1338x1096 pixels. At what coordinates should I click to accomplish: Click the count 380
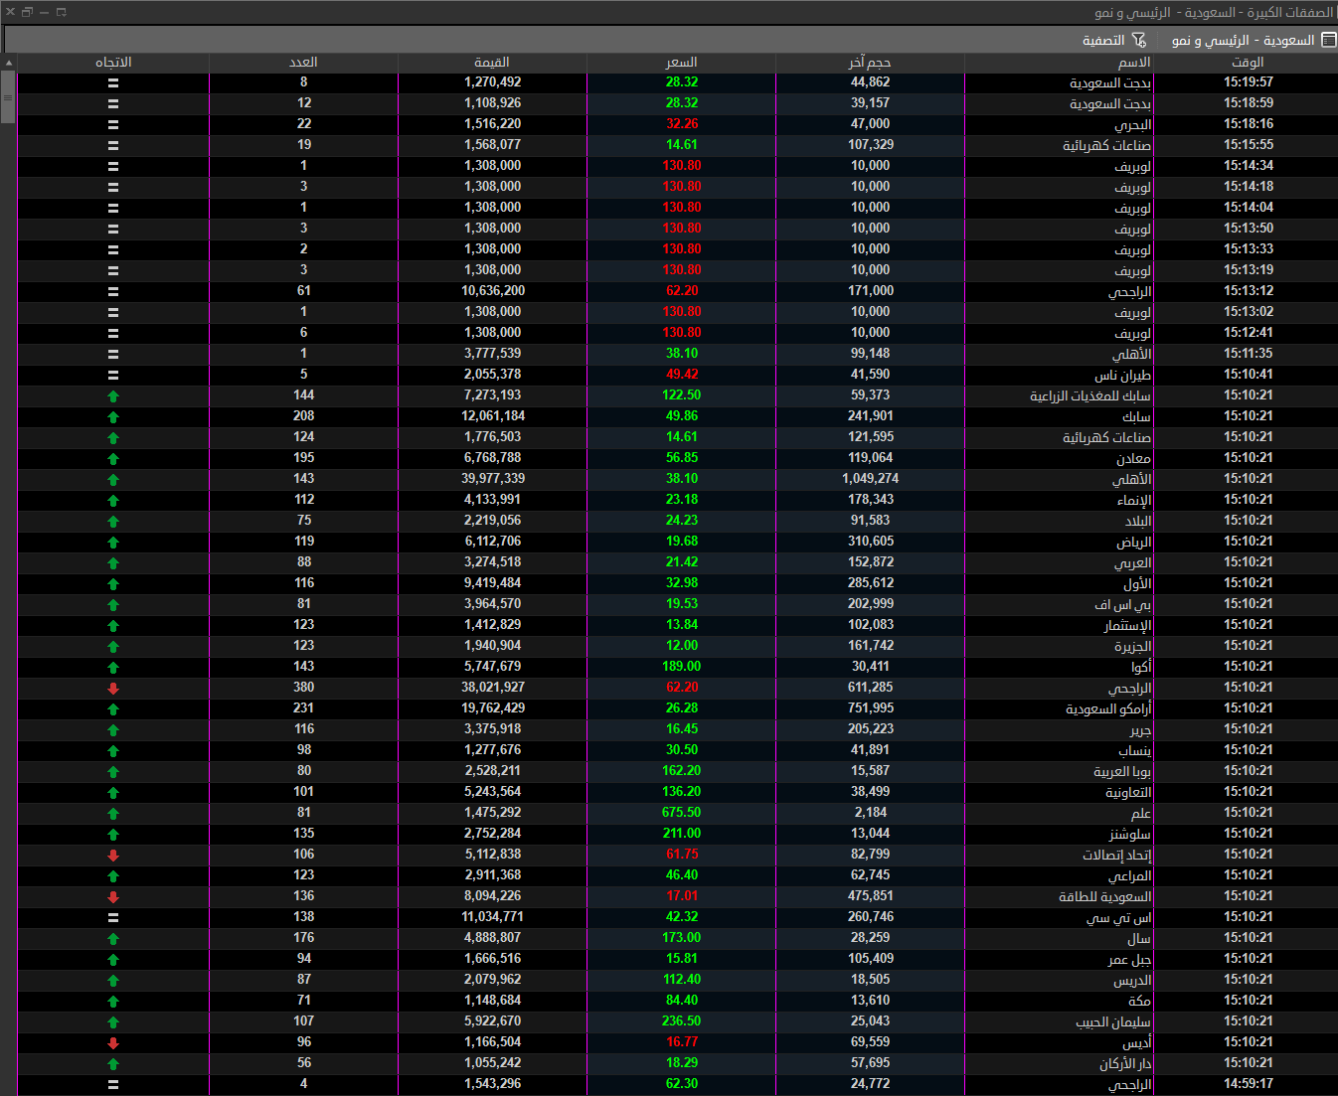(x=304, y=688)
